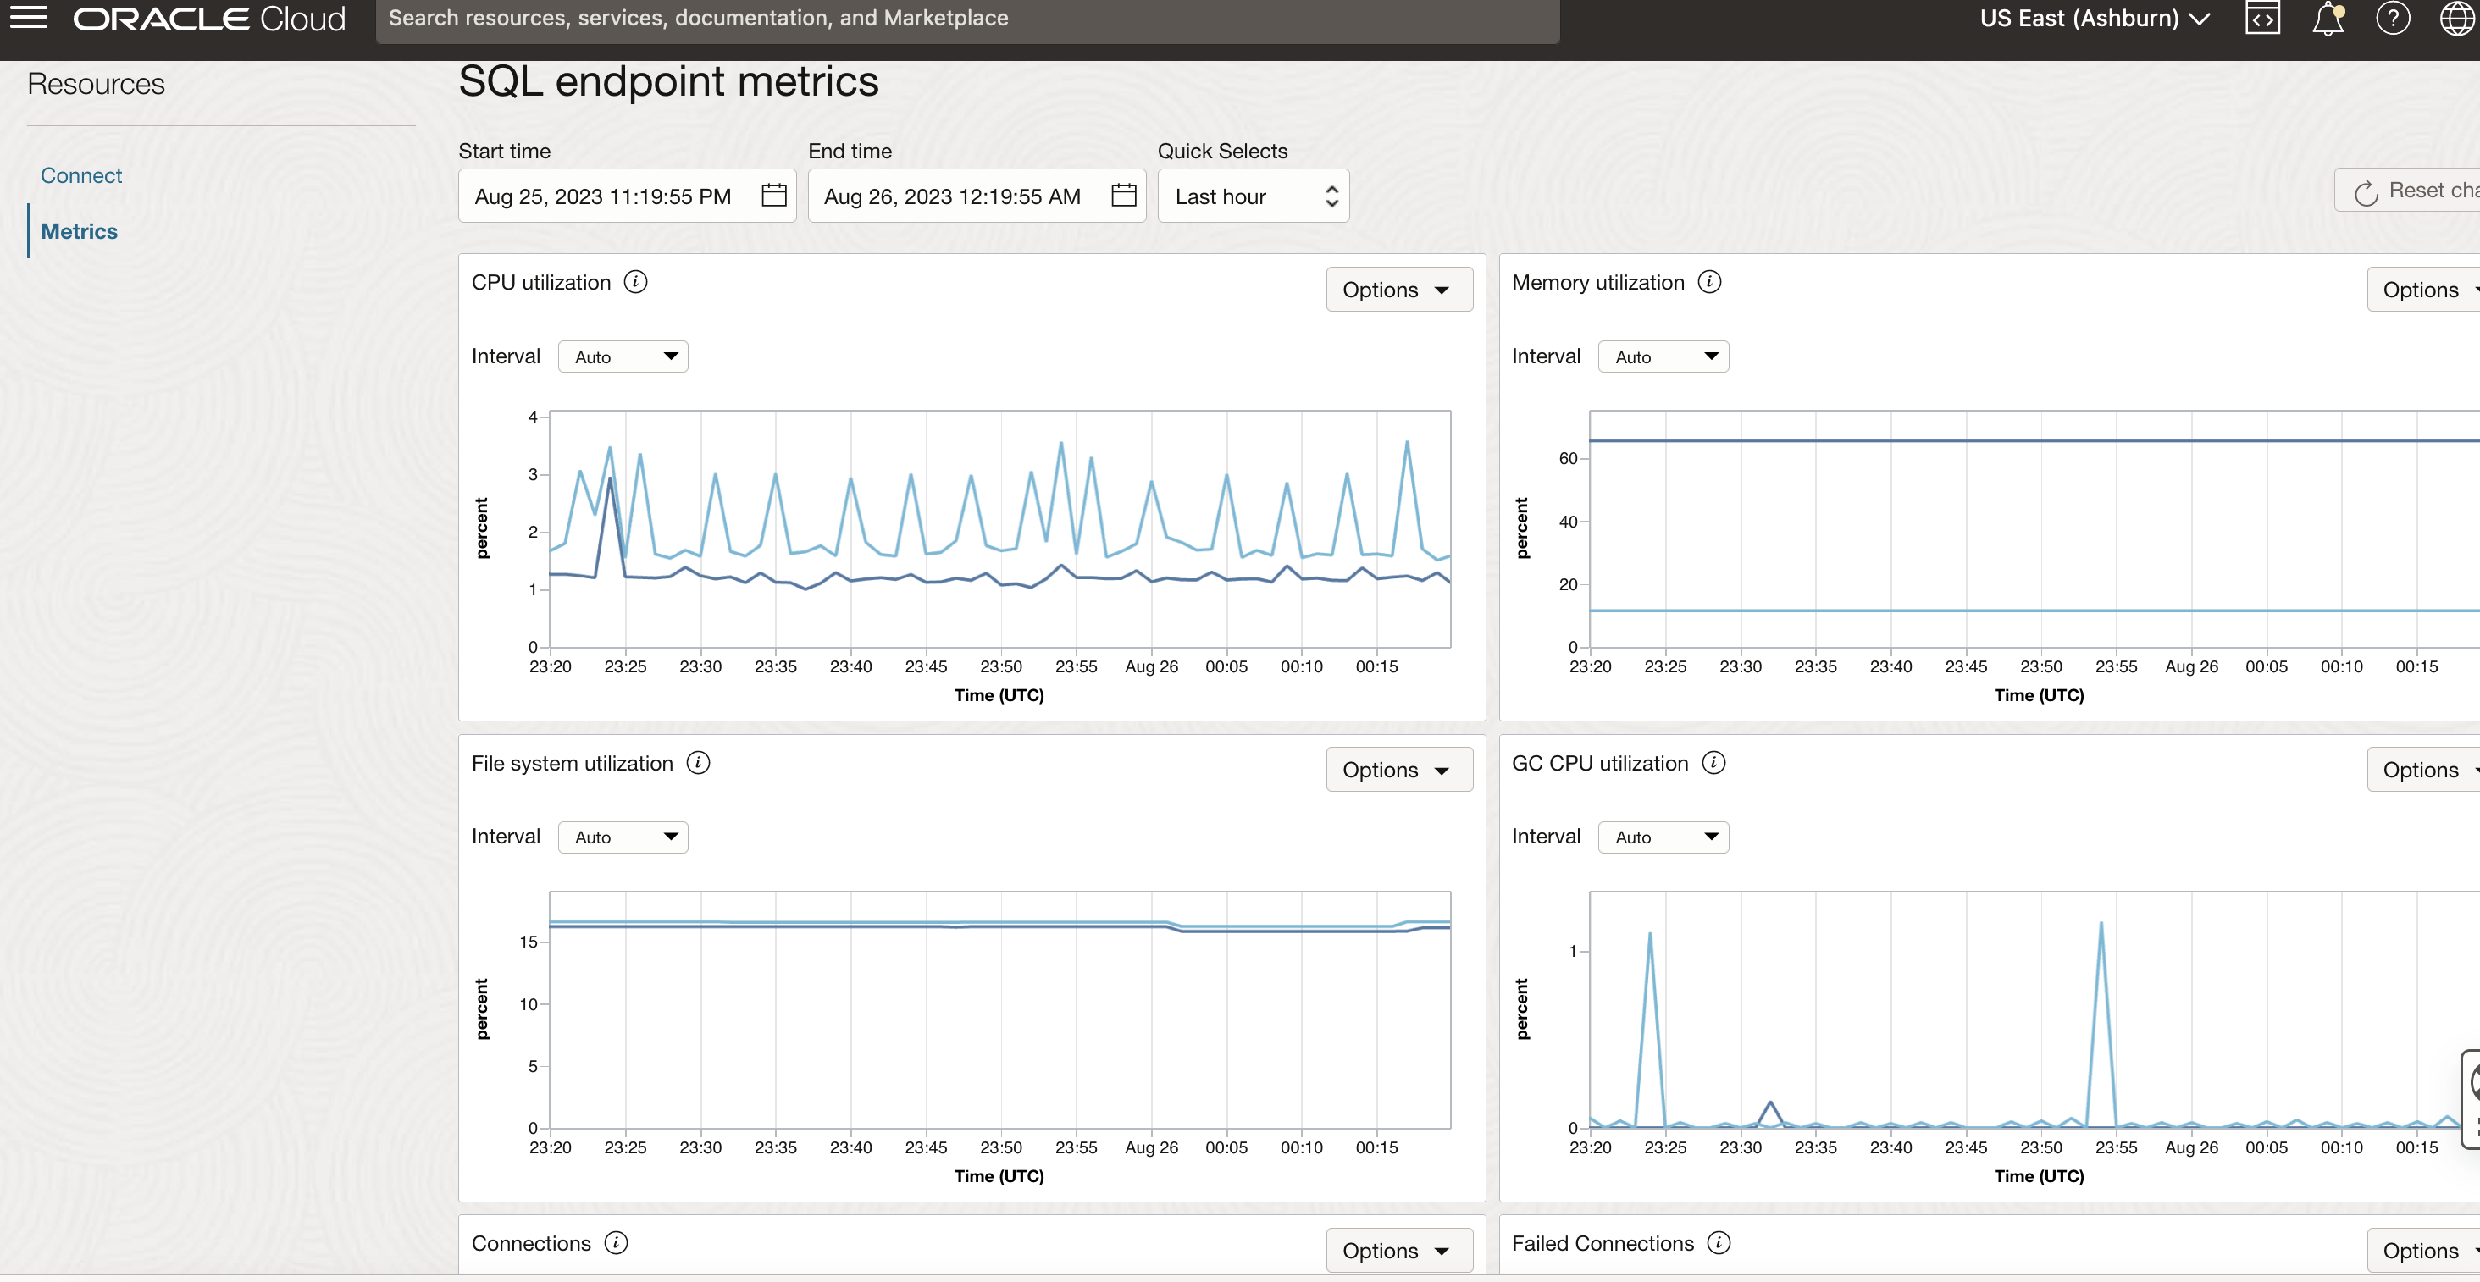Open the CPU utilization Interval Auto dropdown

point(623,356)
